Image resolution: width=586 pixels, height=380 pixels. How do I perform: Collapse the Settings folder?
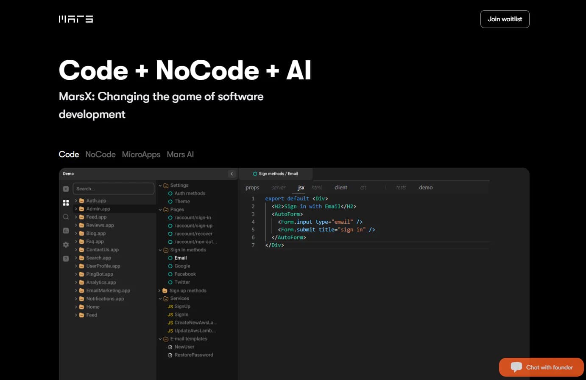tap(160, 186)
